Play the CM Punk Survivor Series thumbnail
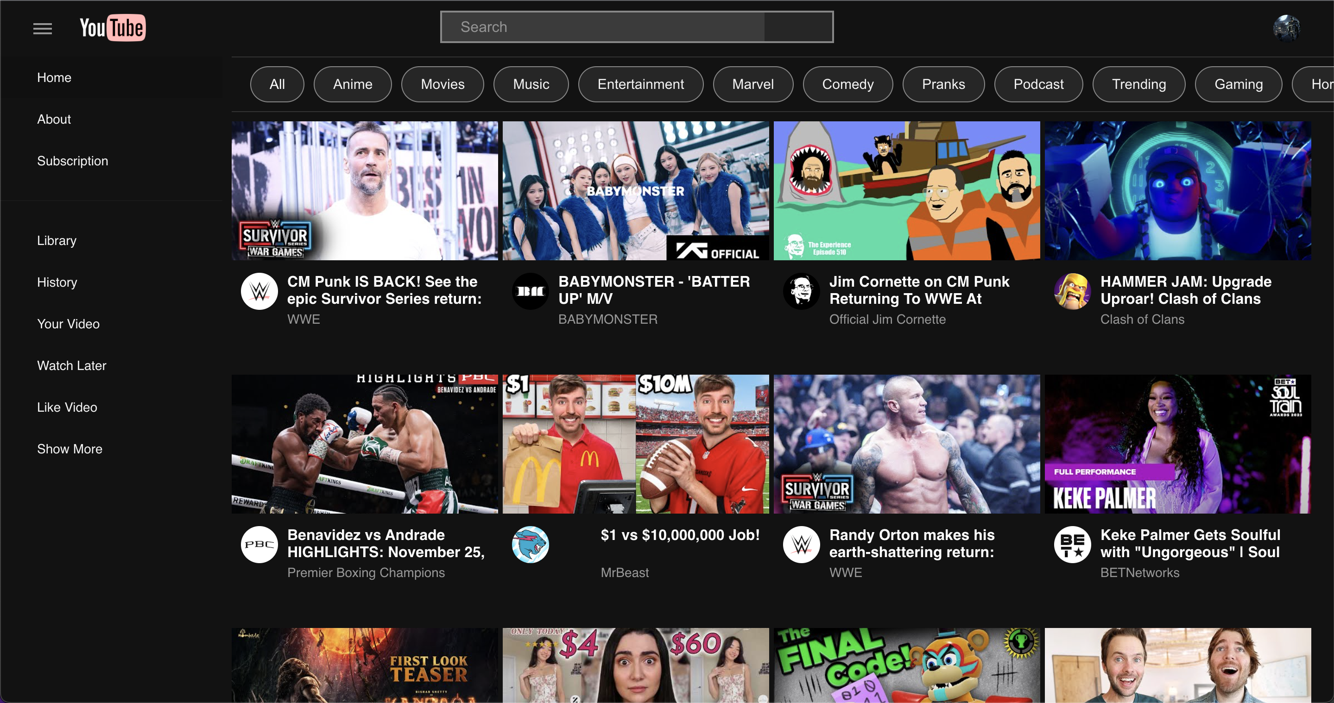1334x703 pixels. [x=365, y=190]
